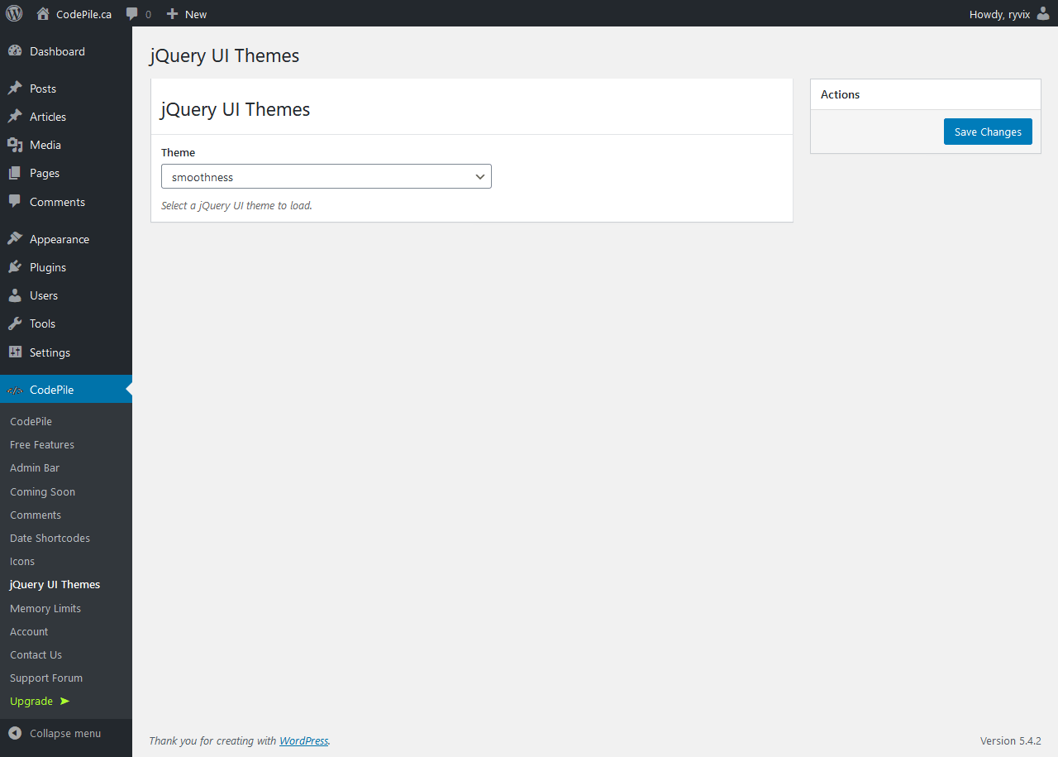Open Media in the sidebar
1058x757 pixels.
(66, 145)
